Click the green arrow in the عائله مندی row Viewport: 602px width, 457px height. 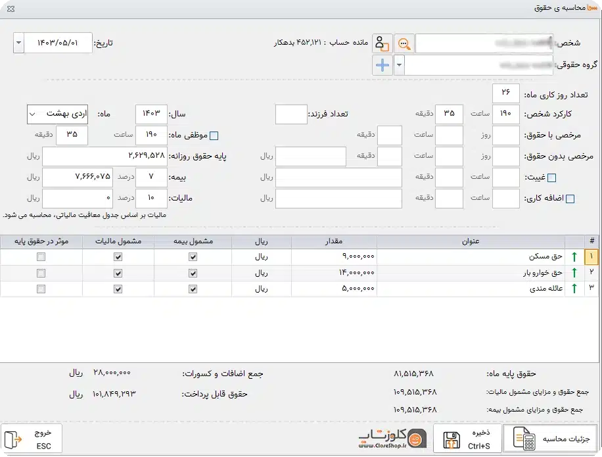574,289
